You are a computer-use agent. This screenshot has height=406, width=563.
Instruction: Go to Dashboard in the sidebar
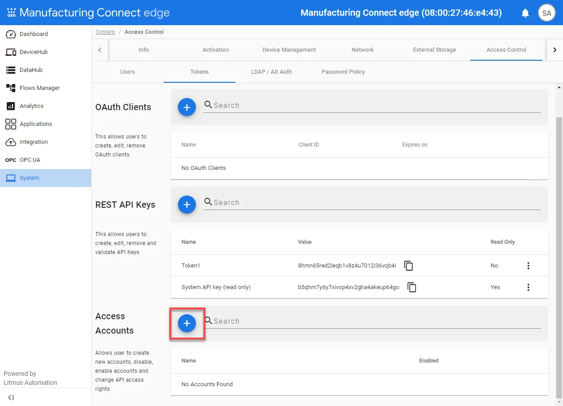(x=45, y=34)
